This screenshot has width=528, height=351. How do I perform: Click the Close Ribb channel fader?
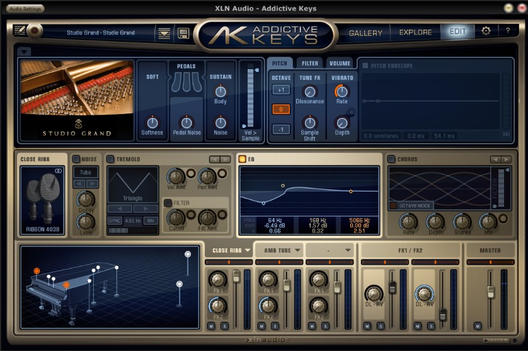(236, 276)
